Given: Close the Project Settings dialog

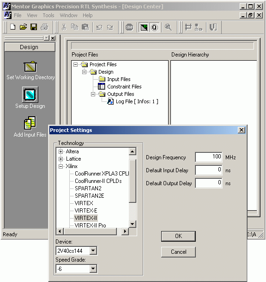Looking at the screenshot, I should click(x=242, y=130).
